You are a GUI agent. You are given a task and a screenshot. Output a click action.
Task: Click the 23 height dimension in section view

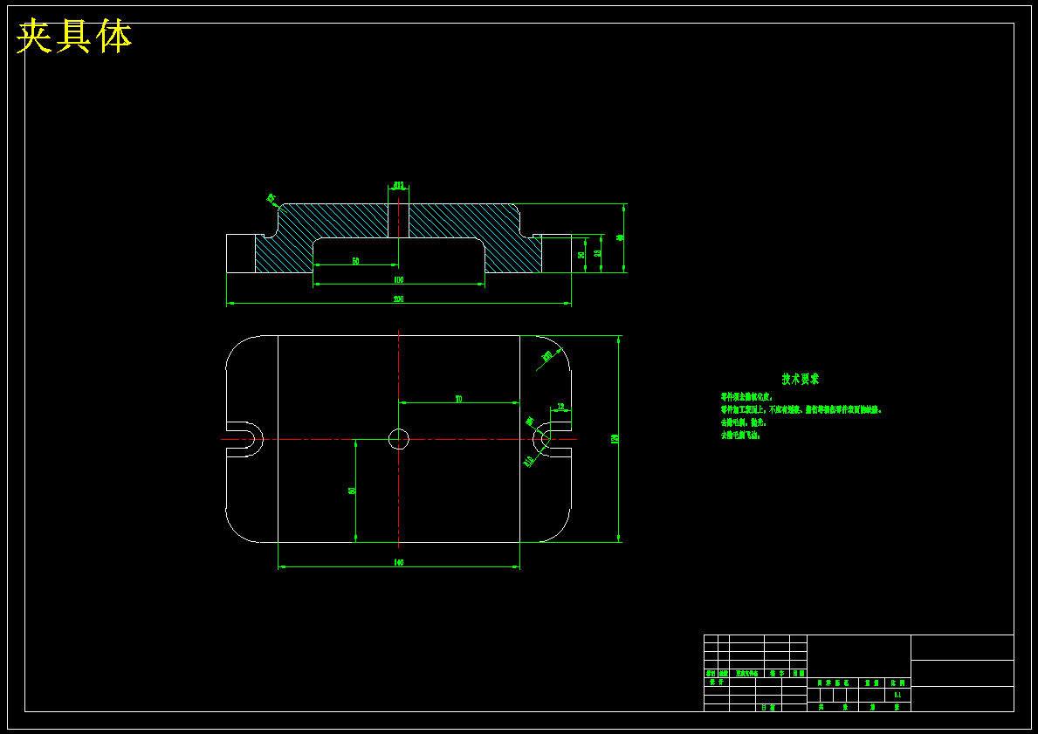(x=598, y=253)
